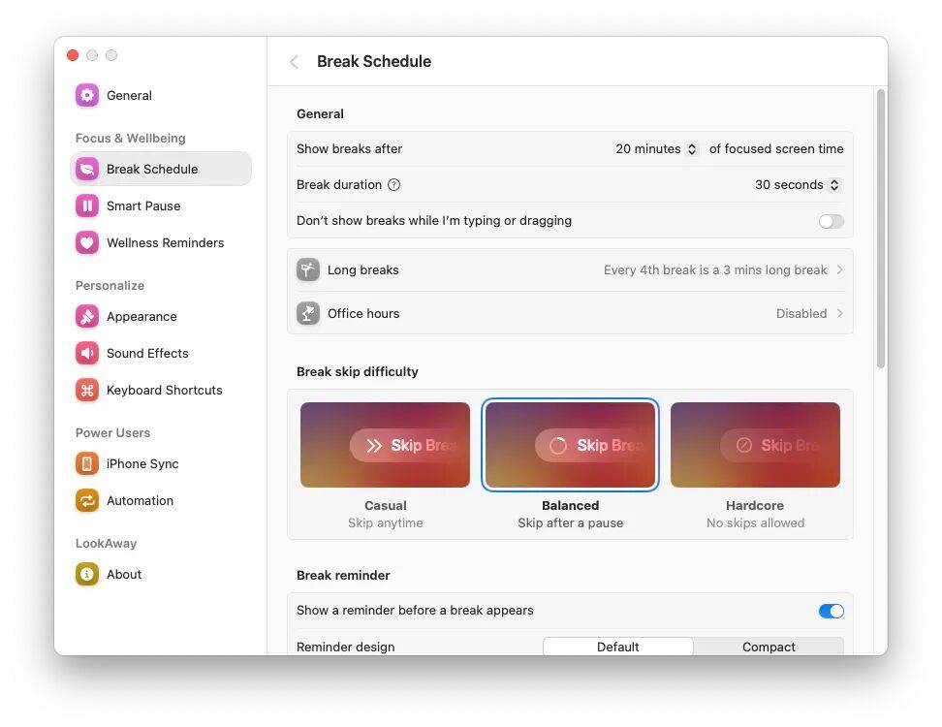The height and width of the screenshot is (727, 942).
Task: Turn off reminder before a break appears
Action: tap(831, 611)
